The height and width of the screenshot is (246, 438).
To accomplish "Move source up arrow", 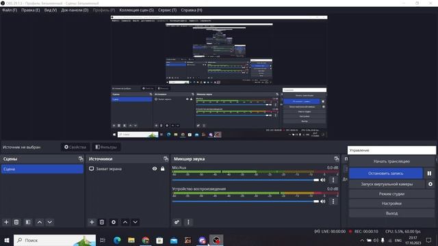I will point(125,222).
